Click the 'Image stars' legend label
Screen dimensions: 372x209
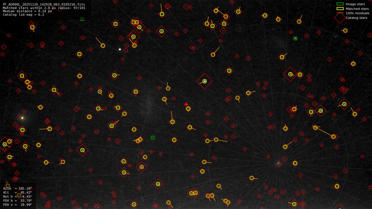tap(355, 4)
